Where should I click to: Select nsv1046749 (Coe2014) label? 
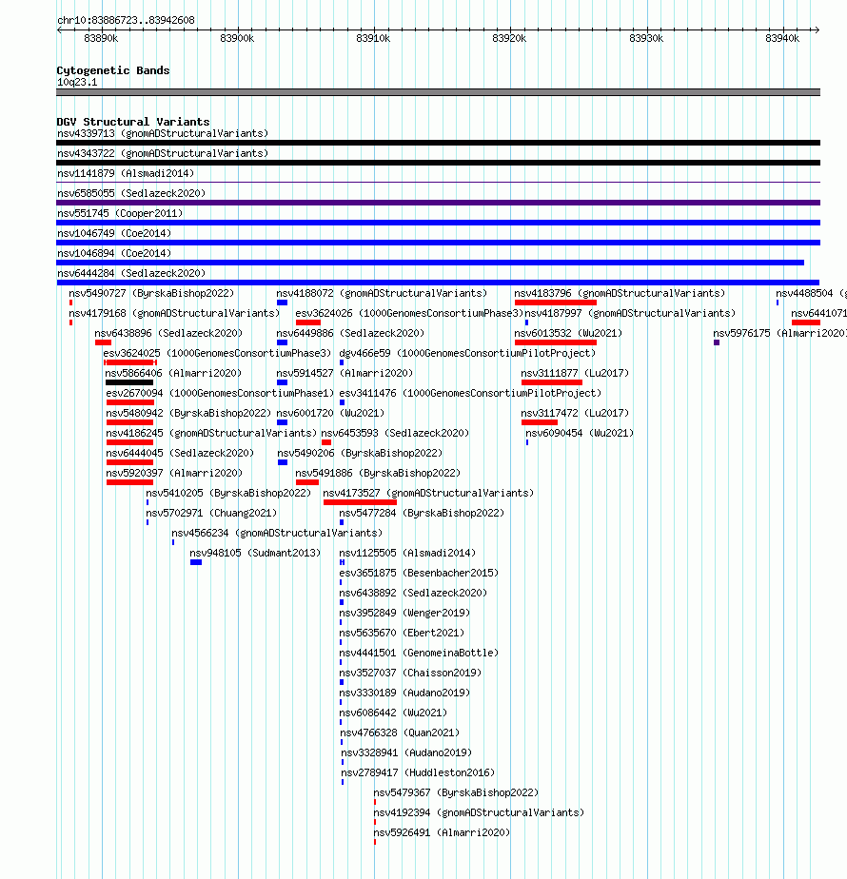(x=114, y=233)
